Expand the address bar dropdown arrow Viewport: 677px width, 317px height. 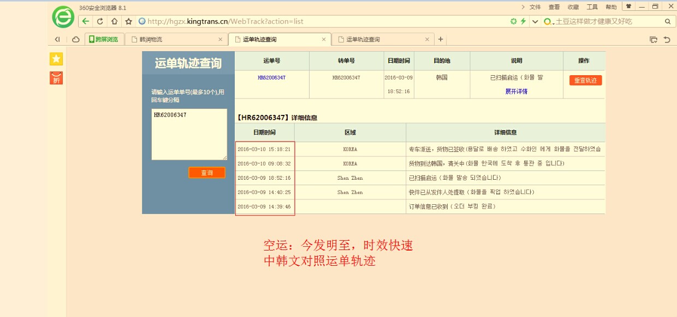pyautogui.click(x=535, y=21)
